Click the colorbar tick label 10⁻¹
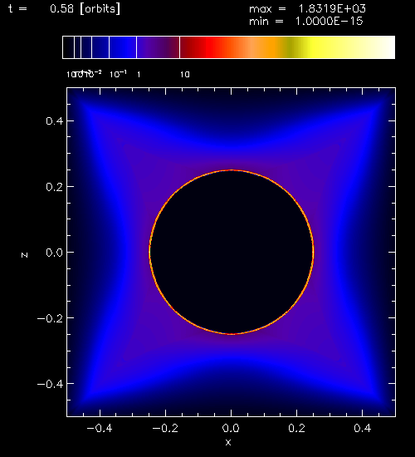The image size is (415, 457). [x=118, y=74]
